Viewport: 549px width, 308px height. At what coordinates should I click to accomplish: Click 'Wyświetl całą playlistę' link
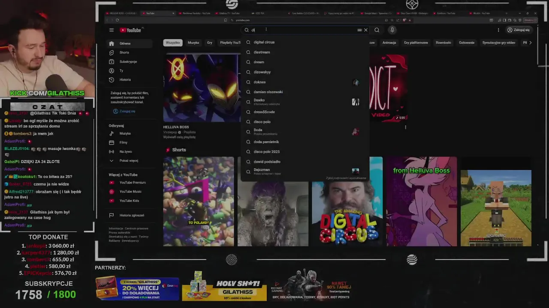[x=179, y=137]
